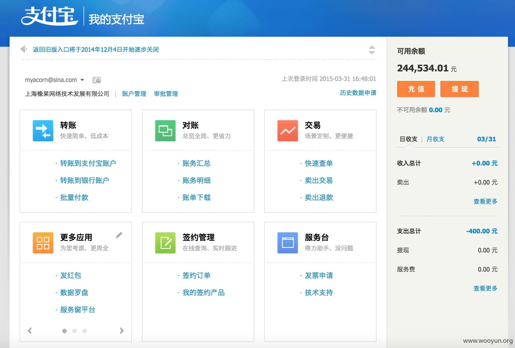This screenshot has width=515, height=348.
Task: Click the orange More Apps grid icon
Action: (43, 243)
